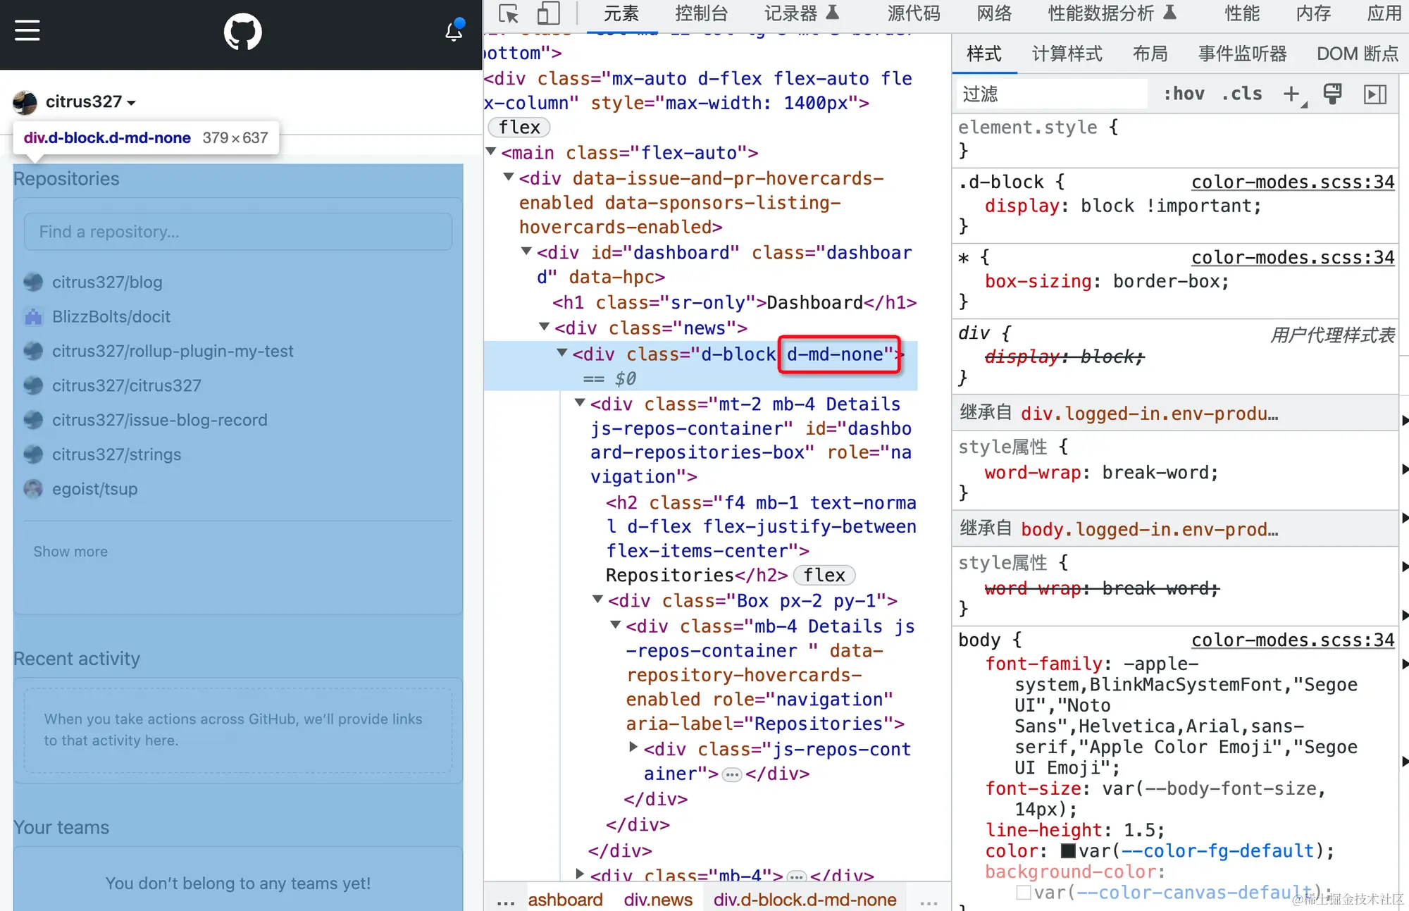Open the GitHub hamburger menu
Image resolution: width=1409 pixels, height=911 pixels.
coord(27,30)
